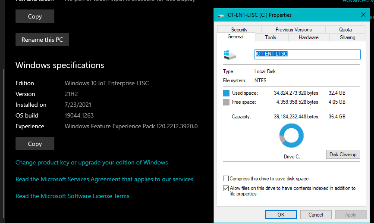Enable Compress this drive to save disk space

click(226, 179)
